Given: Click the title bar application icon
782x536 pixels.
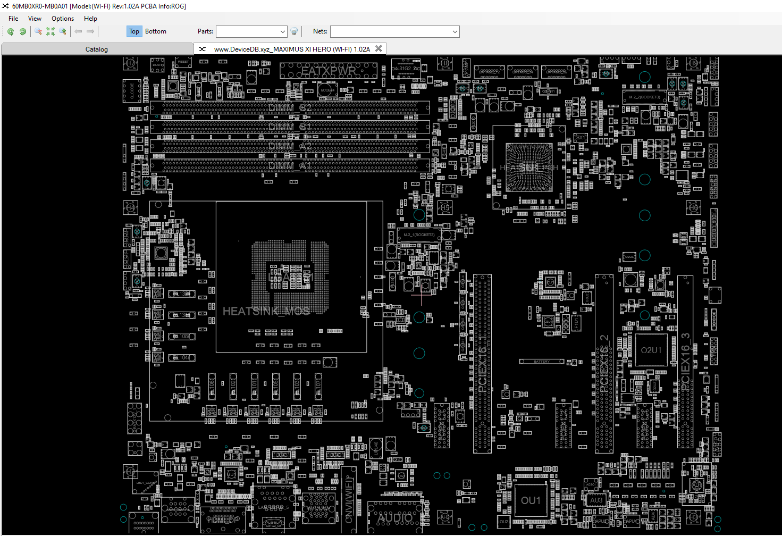Looking at the screenshot, I should click(x=5, y=6).
